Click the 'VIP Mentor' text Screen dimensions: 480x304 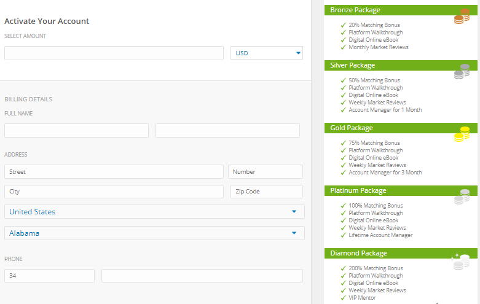pyautogui.click(x=362, y=298)
